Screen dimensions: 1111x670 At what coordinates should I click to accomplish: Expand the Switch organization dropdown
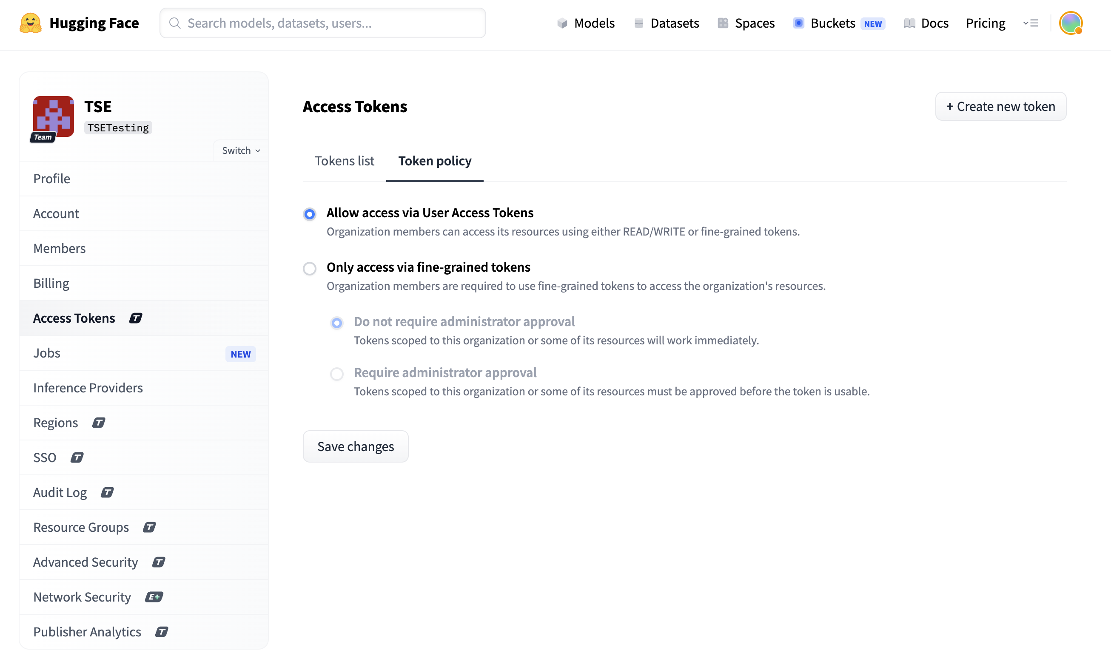coord(241,150)
